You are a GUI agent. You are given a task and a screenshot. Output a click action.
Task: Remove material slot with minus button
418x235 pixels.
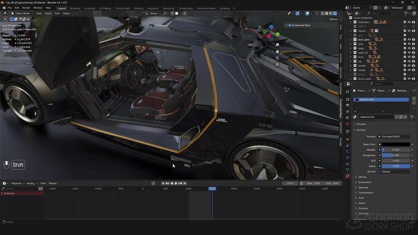click(x=414, y=103)
